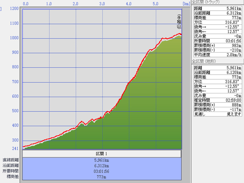Click the 1200 label on the elevation axis

[14, 9]
